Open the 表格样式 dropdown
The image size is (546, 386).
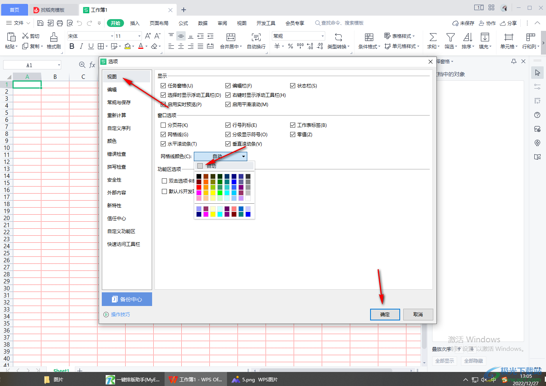point(400,36)
